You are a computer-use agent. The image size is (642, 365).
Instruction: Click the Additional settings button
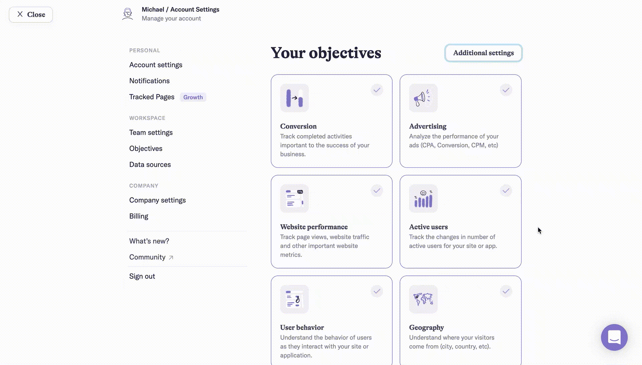[x=484, y=53]
